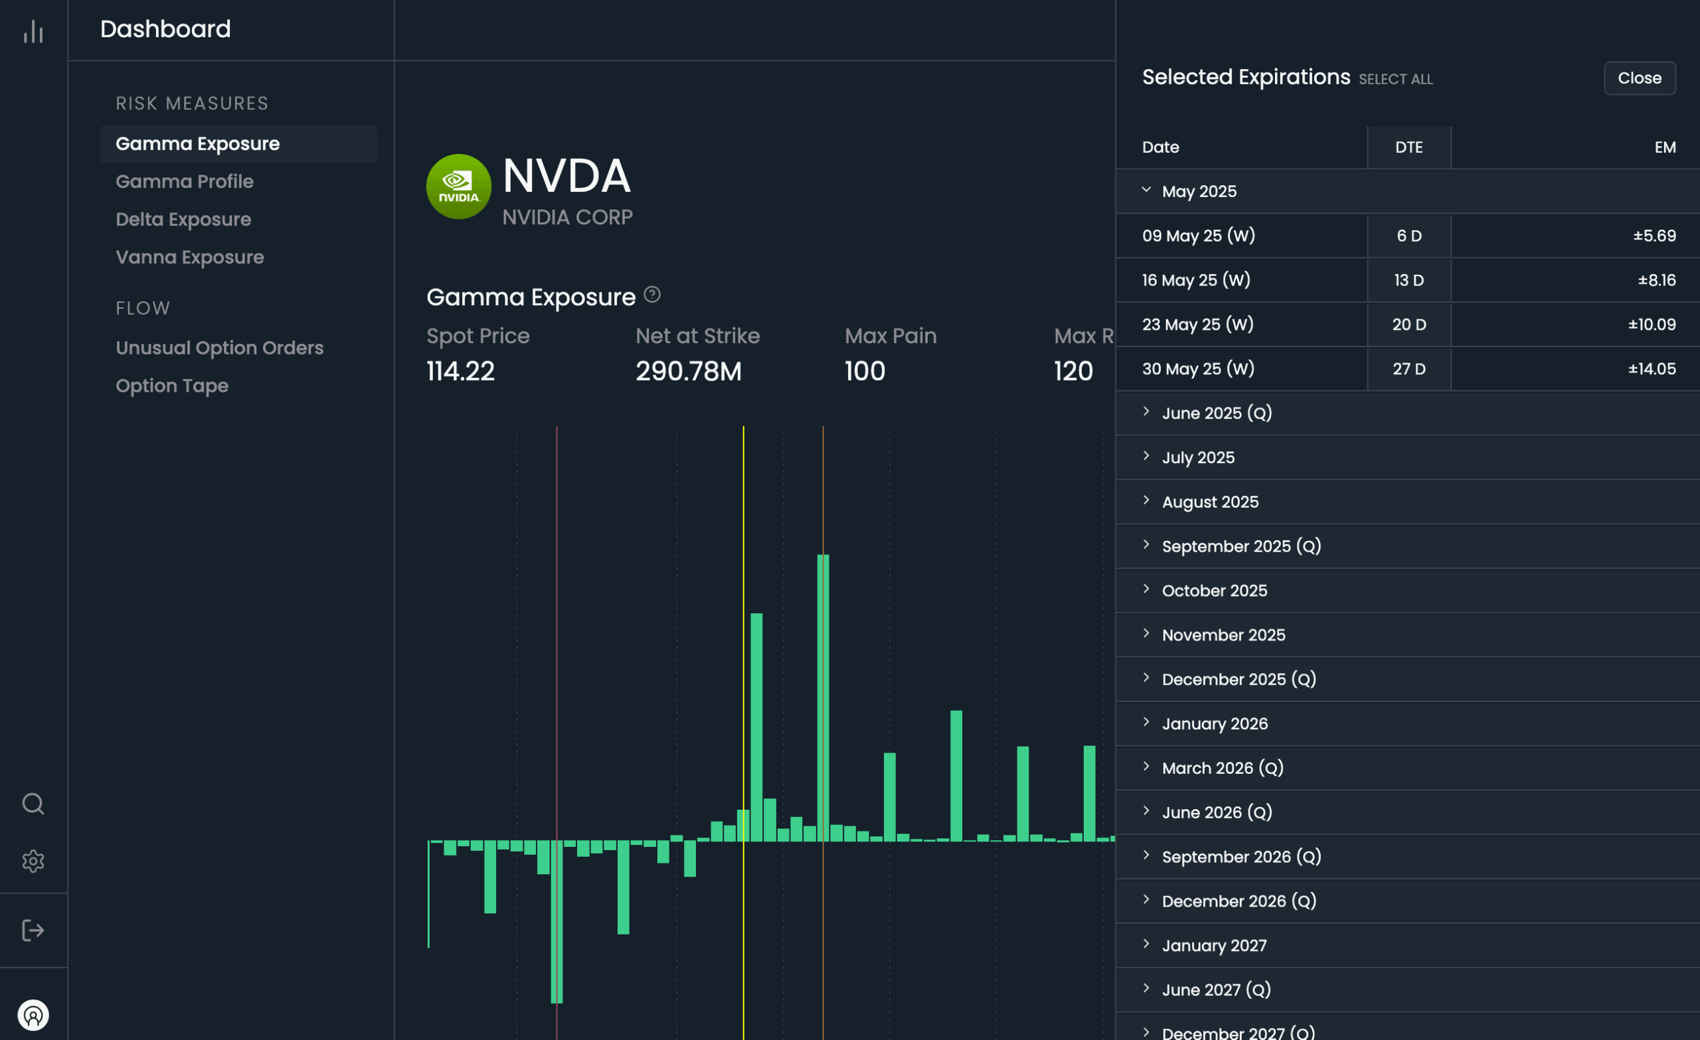Click the NVIDIA logo badge
The height and width of the screenshot is (1040, 1700).
click(459, 186)
